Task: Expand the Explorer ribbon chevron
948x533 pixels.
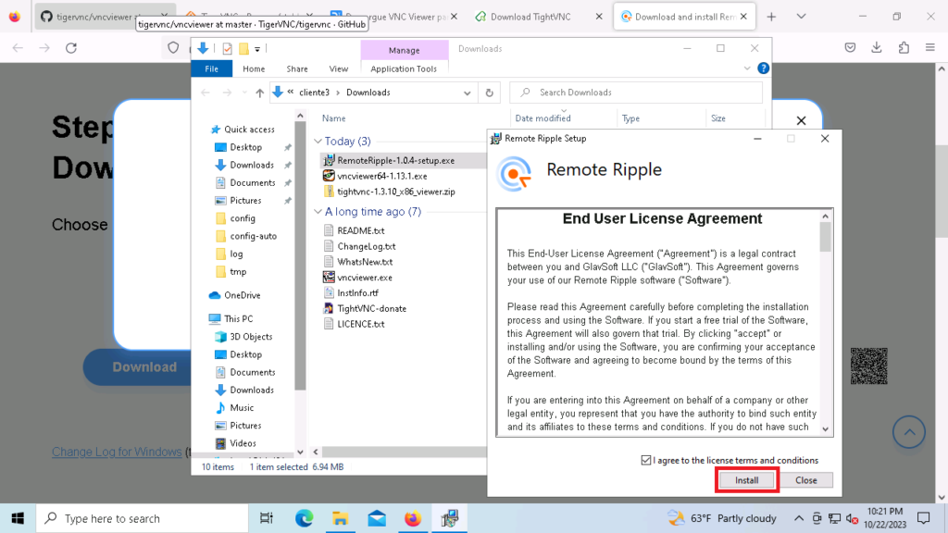Action: [747, 68]
